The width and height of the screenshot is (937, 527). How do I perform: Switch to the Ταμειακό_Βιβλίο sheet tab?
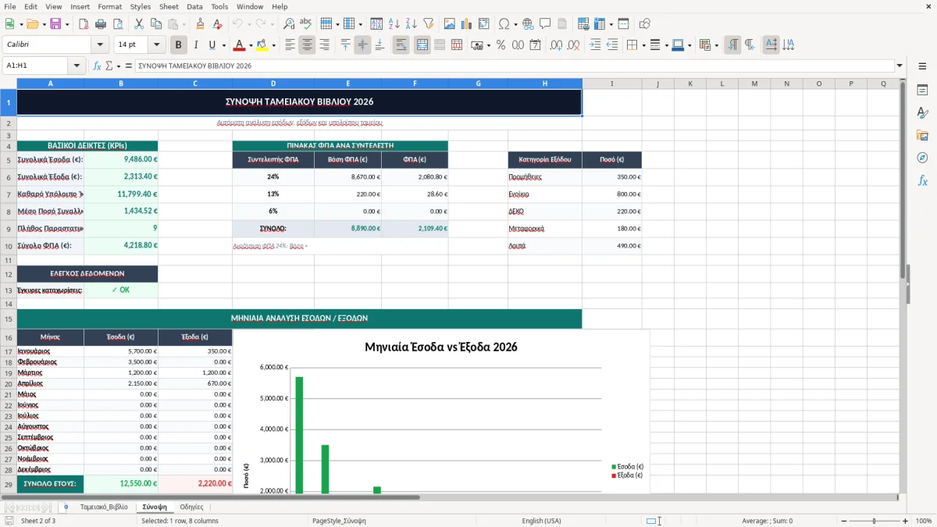point(104,507)
